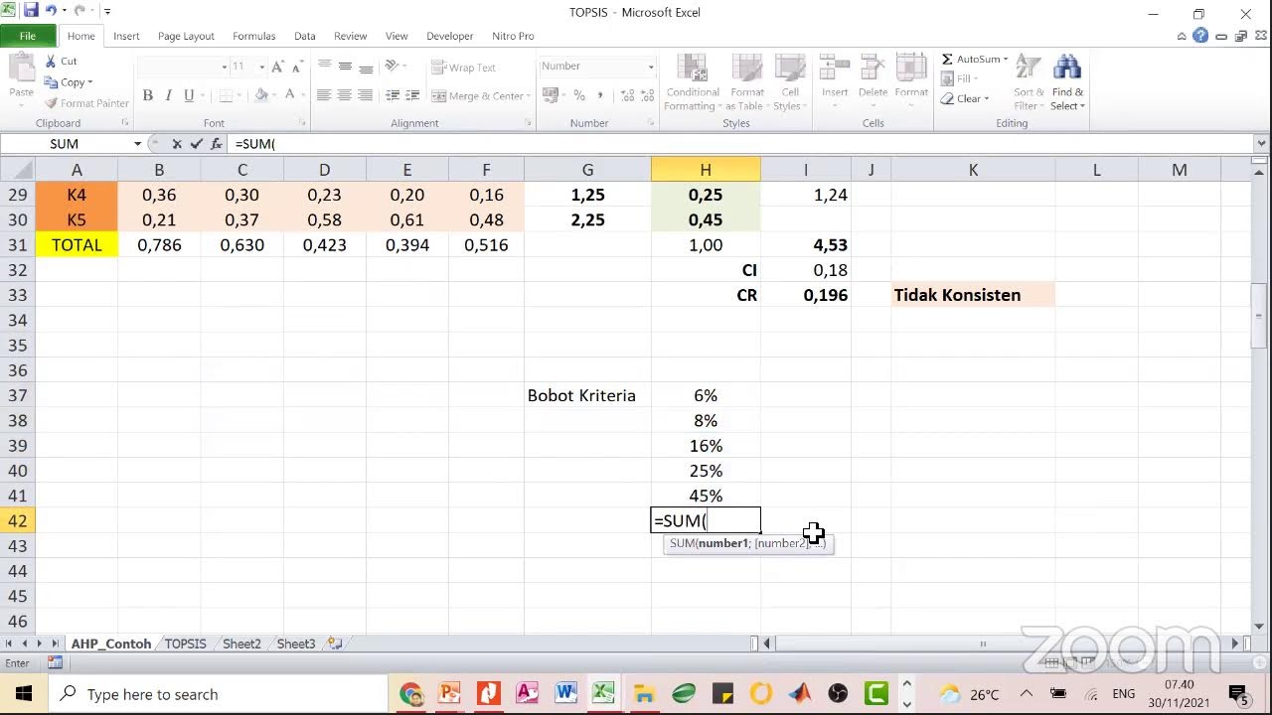1272x715 pixels.
Task: Click the Word icon in taskbar
Action: coord(565,693)
